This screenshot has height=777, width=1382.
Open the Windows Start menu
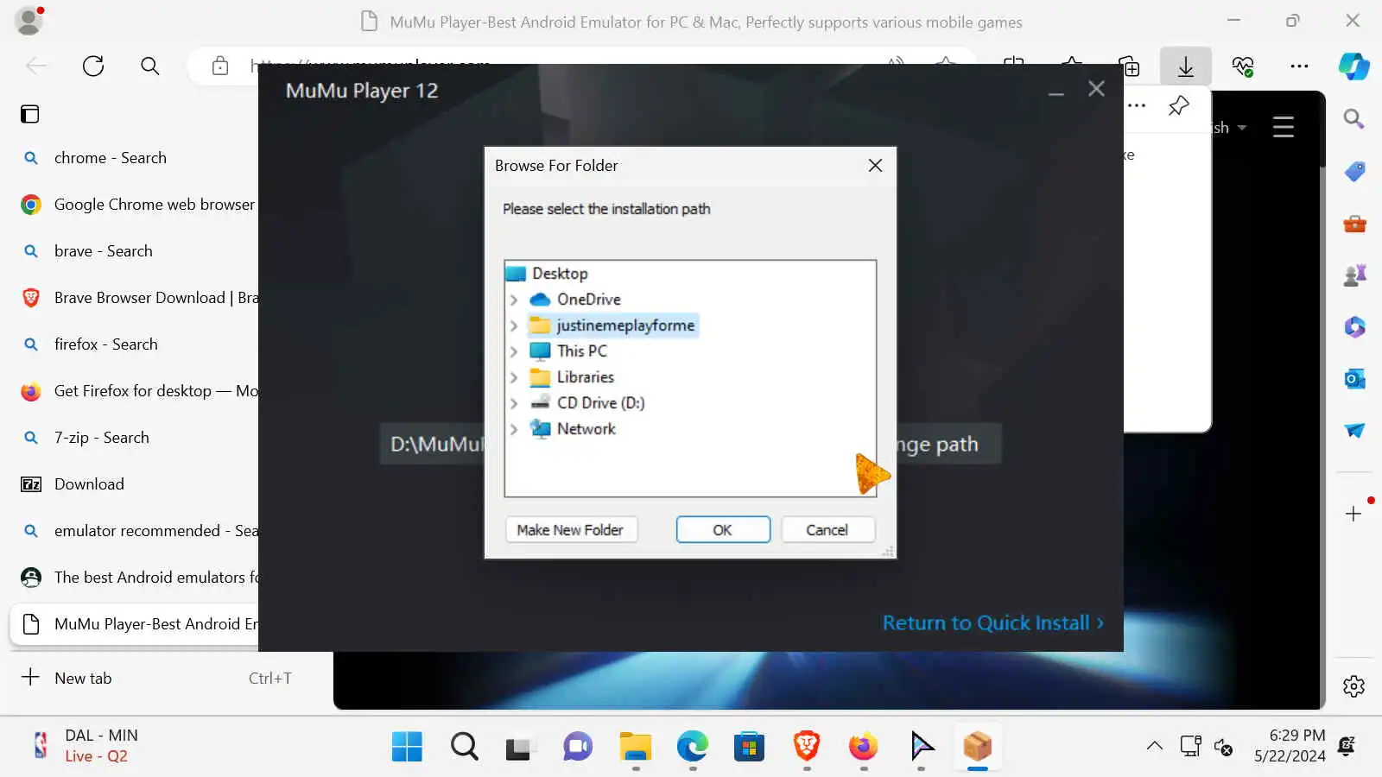coord(407,746)
